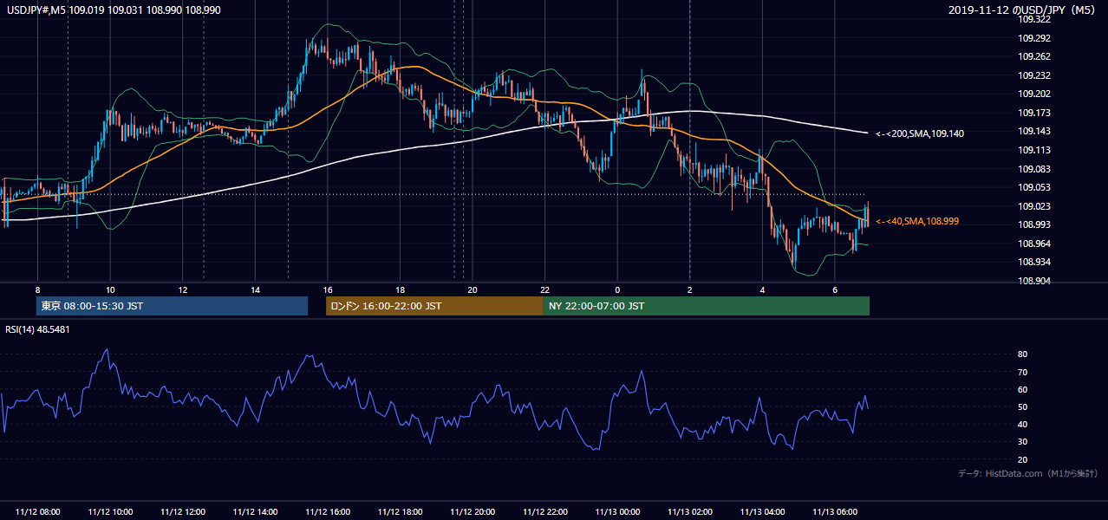Screen dimensions: 1108x520
Task: Click the 東京 08:00-15:30 JST session bar
Action: click(x=173, y=306)
